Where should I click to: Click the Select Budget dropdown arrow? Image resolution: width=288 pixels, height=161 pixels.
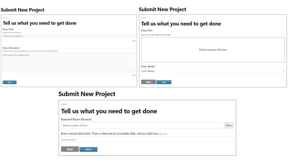click(283, 71)
